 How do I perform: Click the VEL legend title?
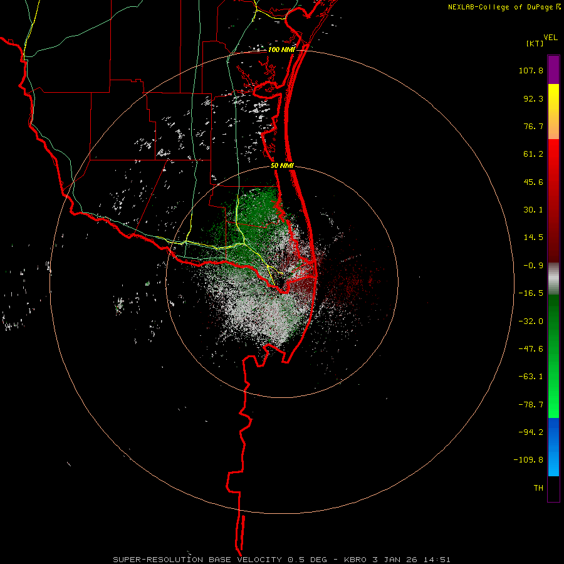point(550,38)
